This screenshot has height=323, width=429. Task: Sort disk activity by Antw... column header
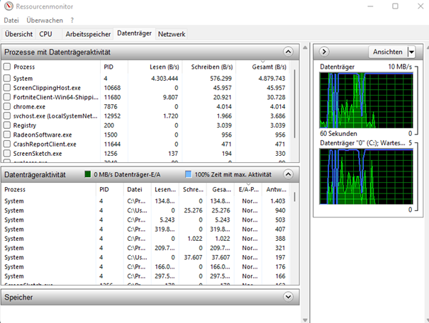(x=276, y=189)
